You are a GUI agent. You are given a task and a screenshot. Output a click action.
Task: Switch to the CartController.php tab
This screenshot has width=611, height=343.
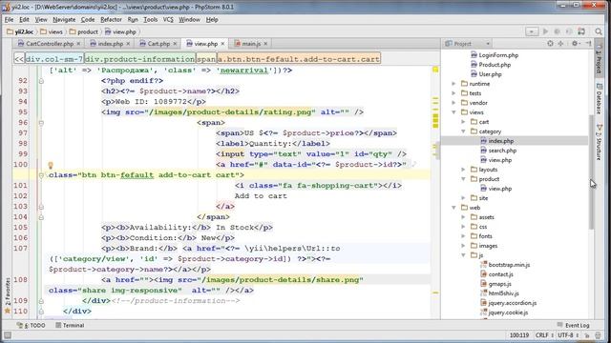click(x=49, y=44)
